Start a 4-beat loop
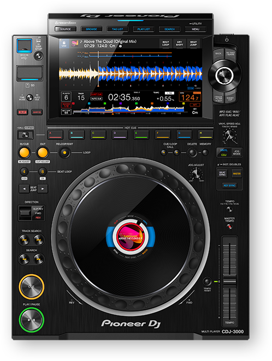Screen dimensions: 272x361 [24, 172]
